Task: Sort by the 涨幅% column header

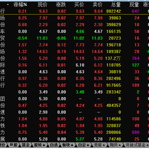Action: click(x=20, y=5)
